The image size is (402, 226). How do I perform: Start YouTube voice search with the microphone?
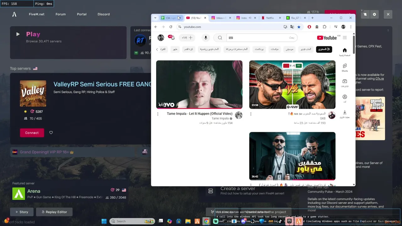(206, 38)
